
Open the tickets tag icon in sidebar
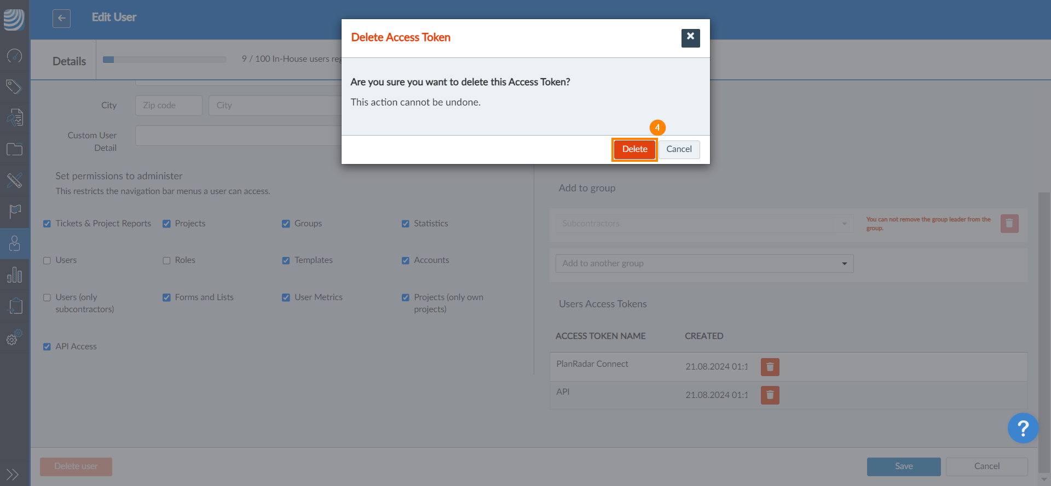tap(14, 86)
